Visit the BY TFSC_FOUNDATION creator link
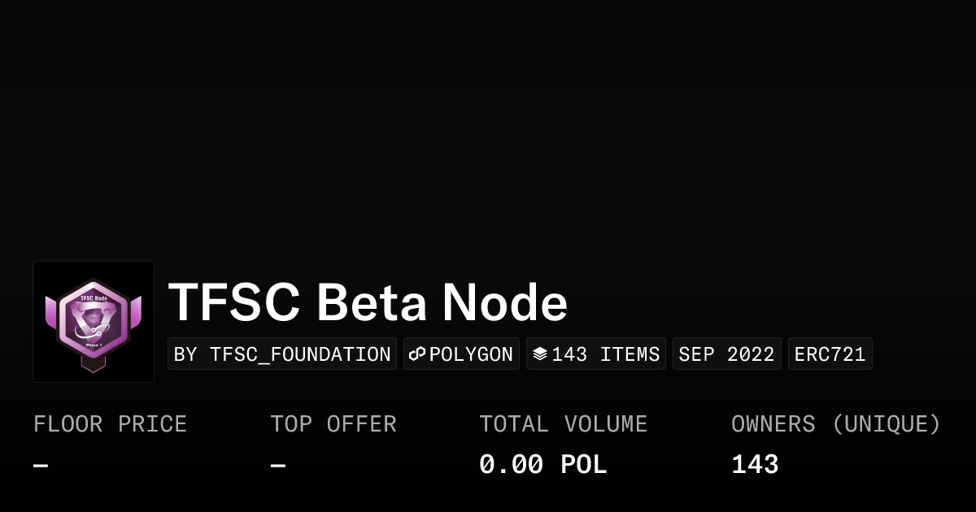Image resolution: width=976 pixels, height=512 pixels. coord(282,354)
